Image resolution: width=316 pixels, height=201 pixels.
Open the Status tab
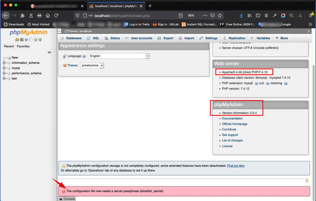click(112, 38)
